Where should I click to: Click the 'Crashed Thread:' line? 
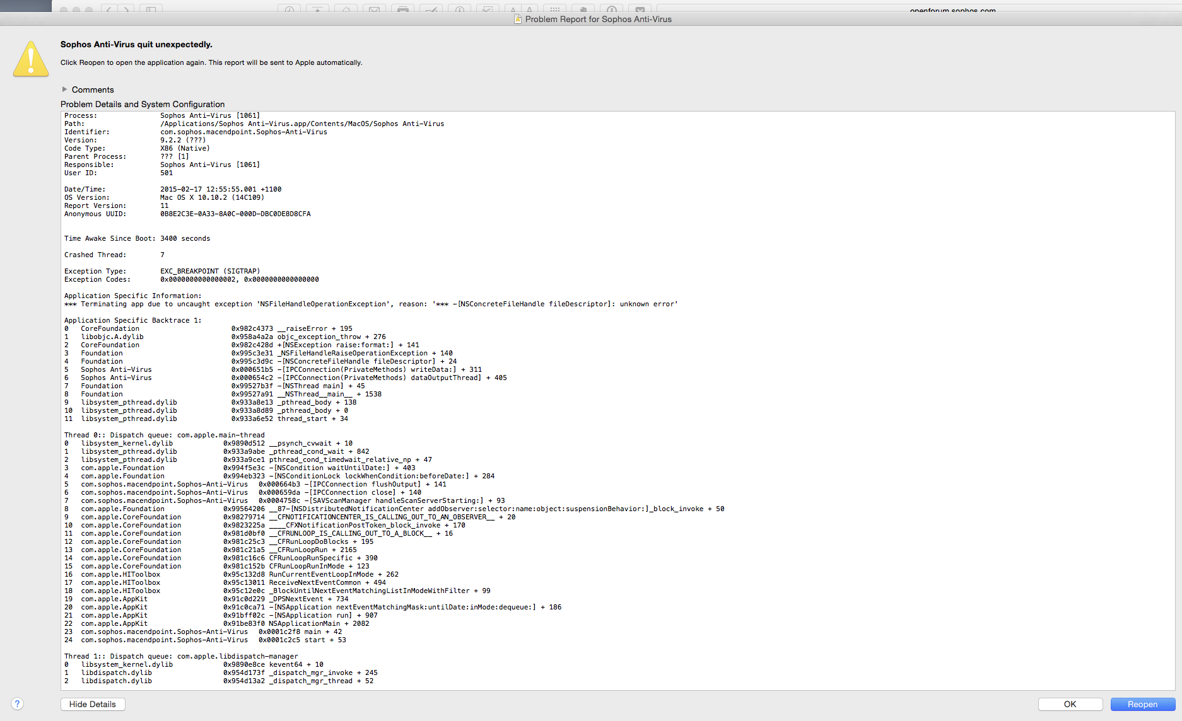coord(114,255)
